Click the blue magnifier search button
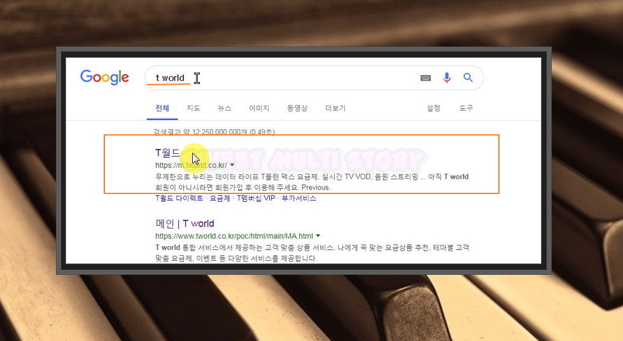The height and width of the screenshot is (341, 623). click(468, 78)
